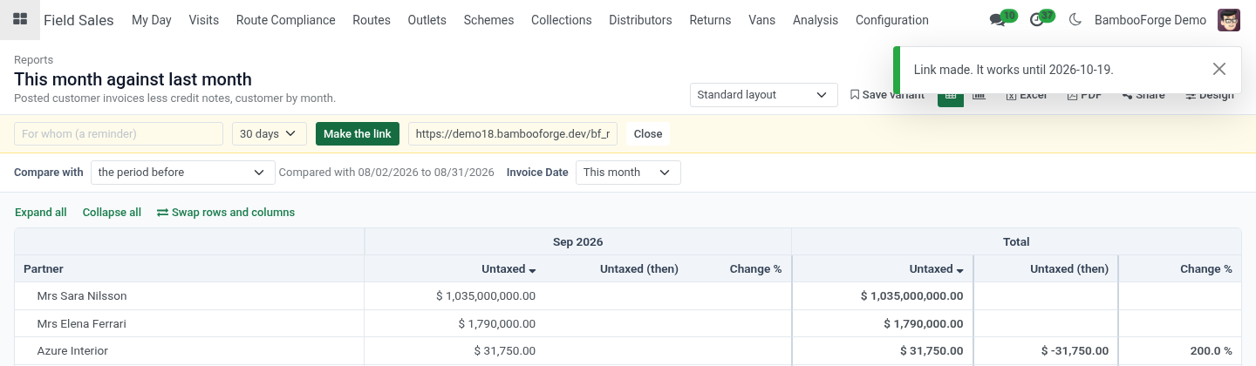Click Collapse all link
Viewport: 1256px width, 366px height.
point(112,213)
